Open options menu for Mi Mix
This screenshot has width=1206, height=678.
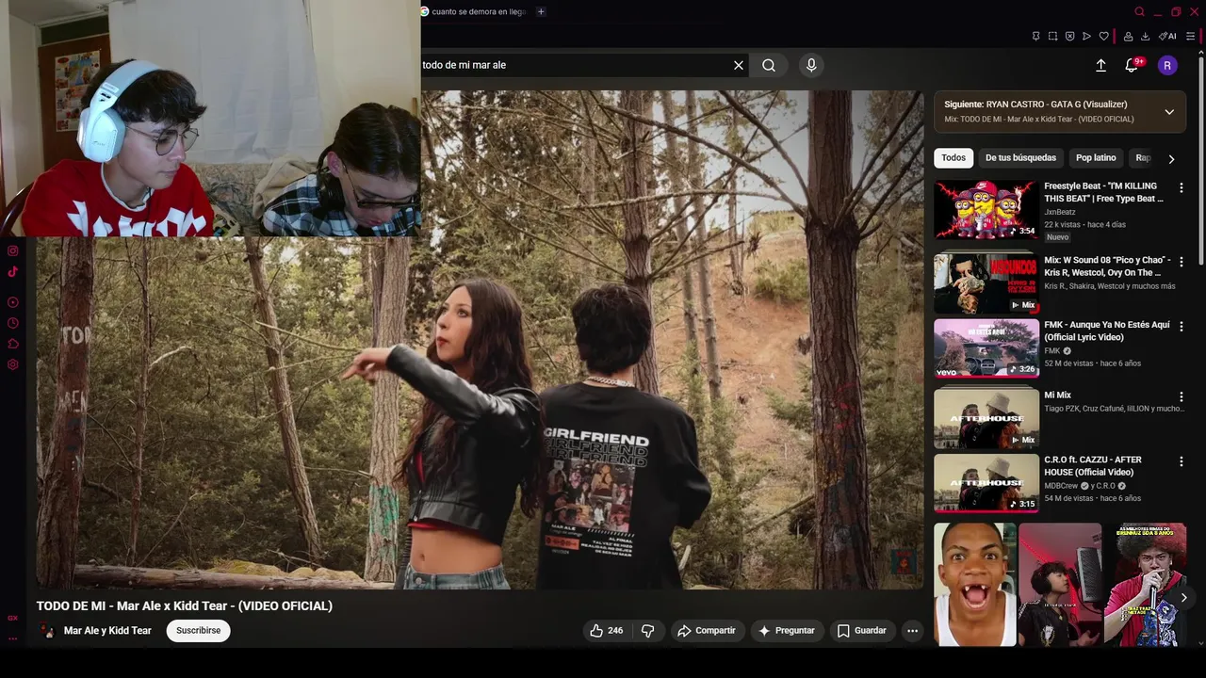coord(1181,397)
